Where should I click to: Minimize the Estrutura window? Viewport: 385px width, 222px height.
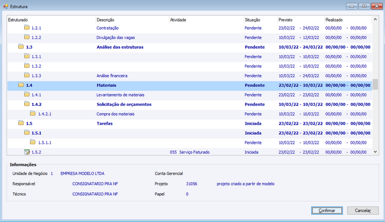click(352, 6)
